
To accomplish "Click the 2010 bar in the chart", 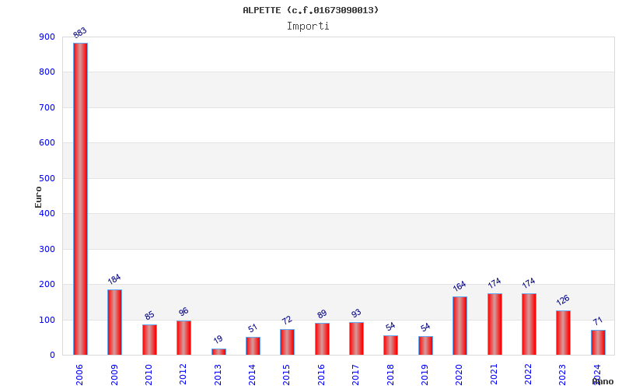I will click(149, 340).
